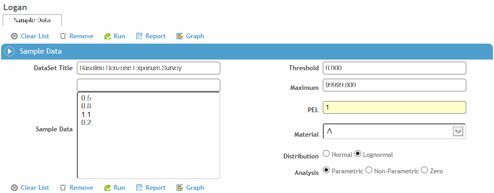Click the bottom Graph chart icon
The width and height of the screenshot is (494, 193).
tap(180, 188)
